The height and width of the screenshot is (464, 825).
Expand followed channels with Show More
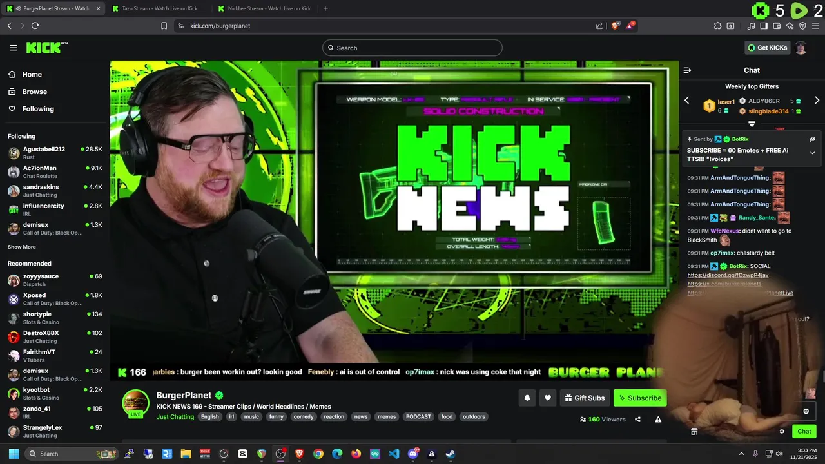[x=22, y=247]
